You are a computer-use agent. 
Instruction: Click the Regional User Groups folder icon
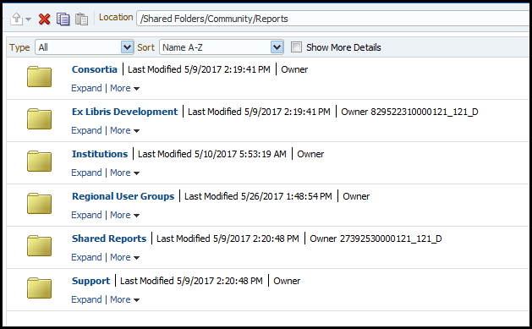coord(40,204)
